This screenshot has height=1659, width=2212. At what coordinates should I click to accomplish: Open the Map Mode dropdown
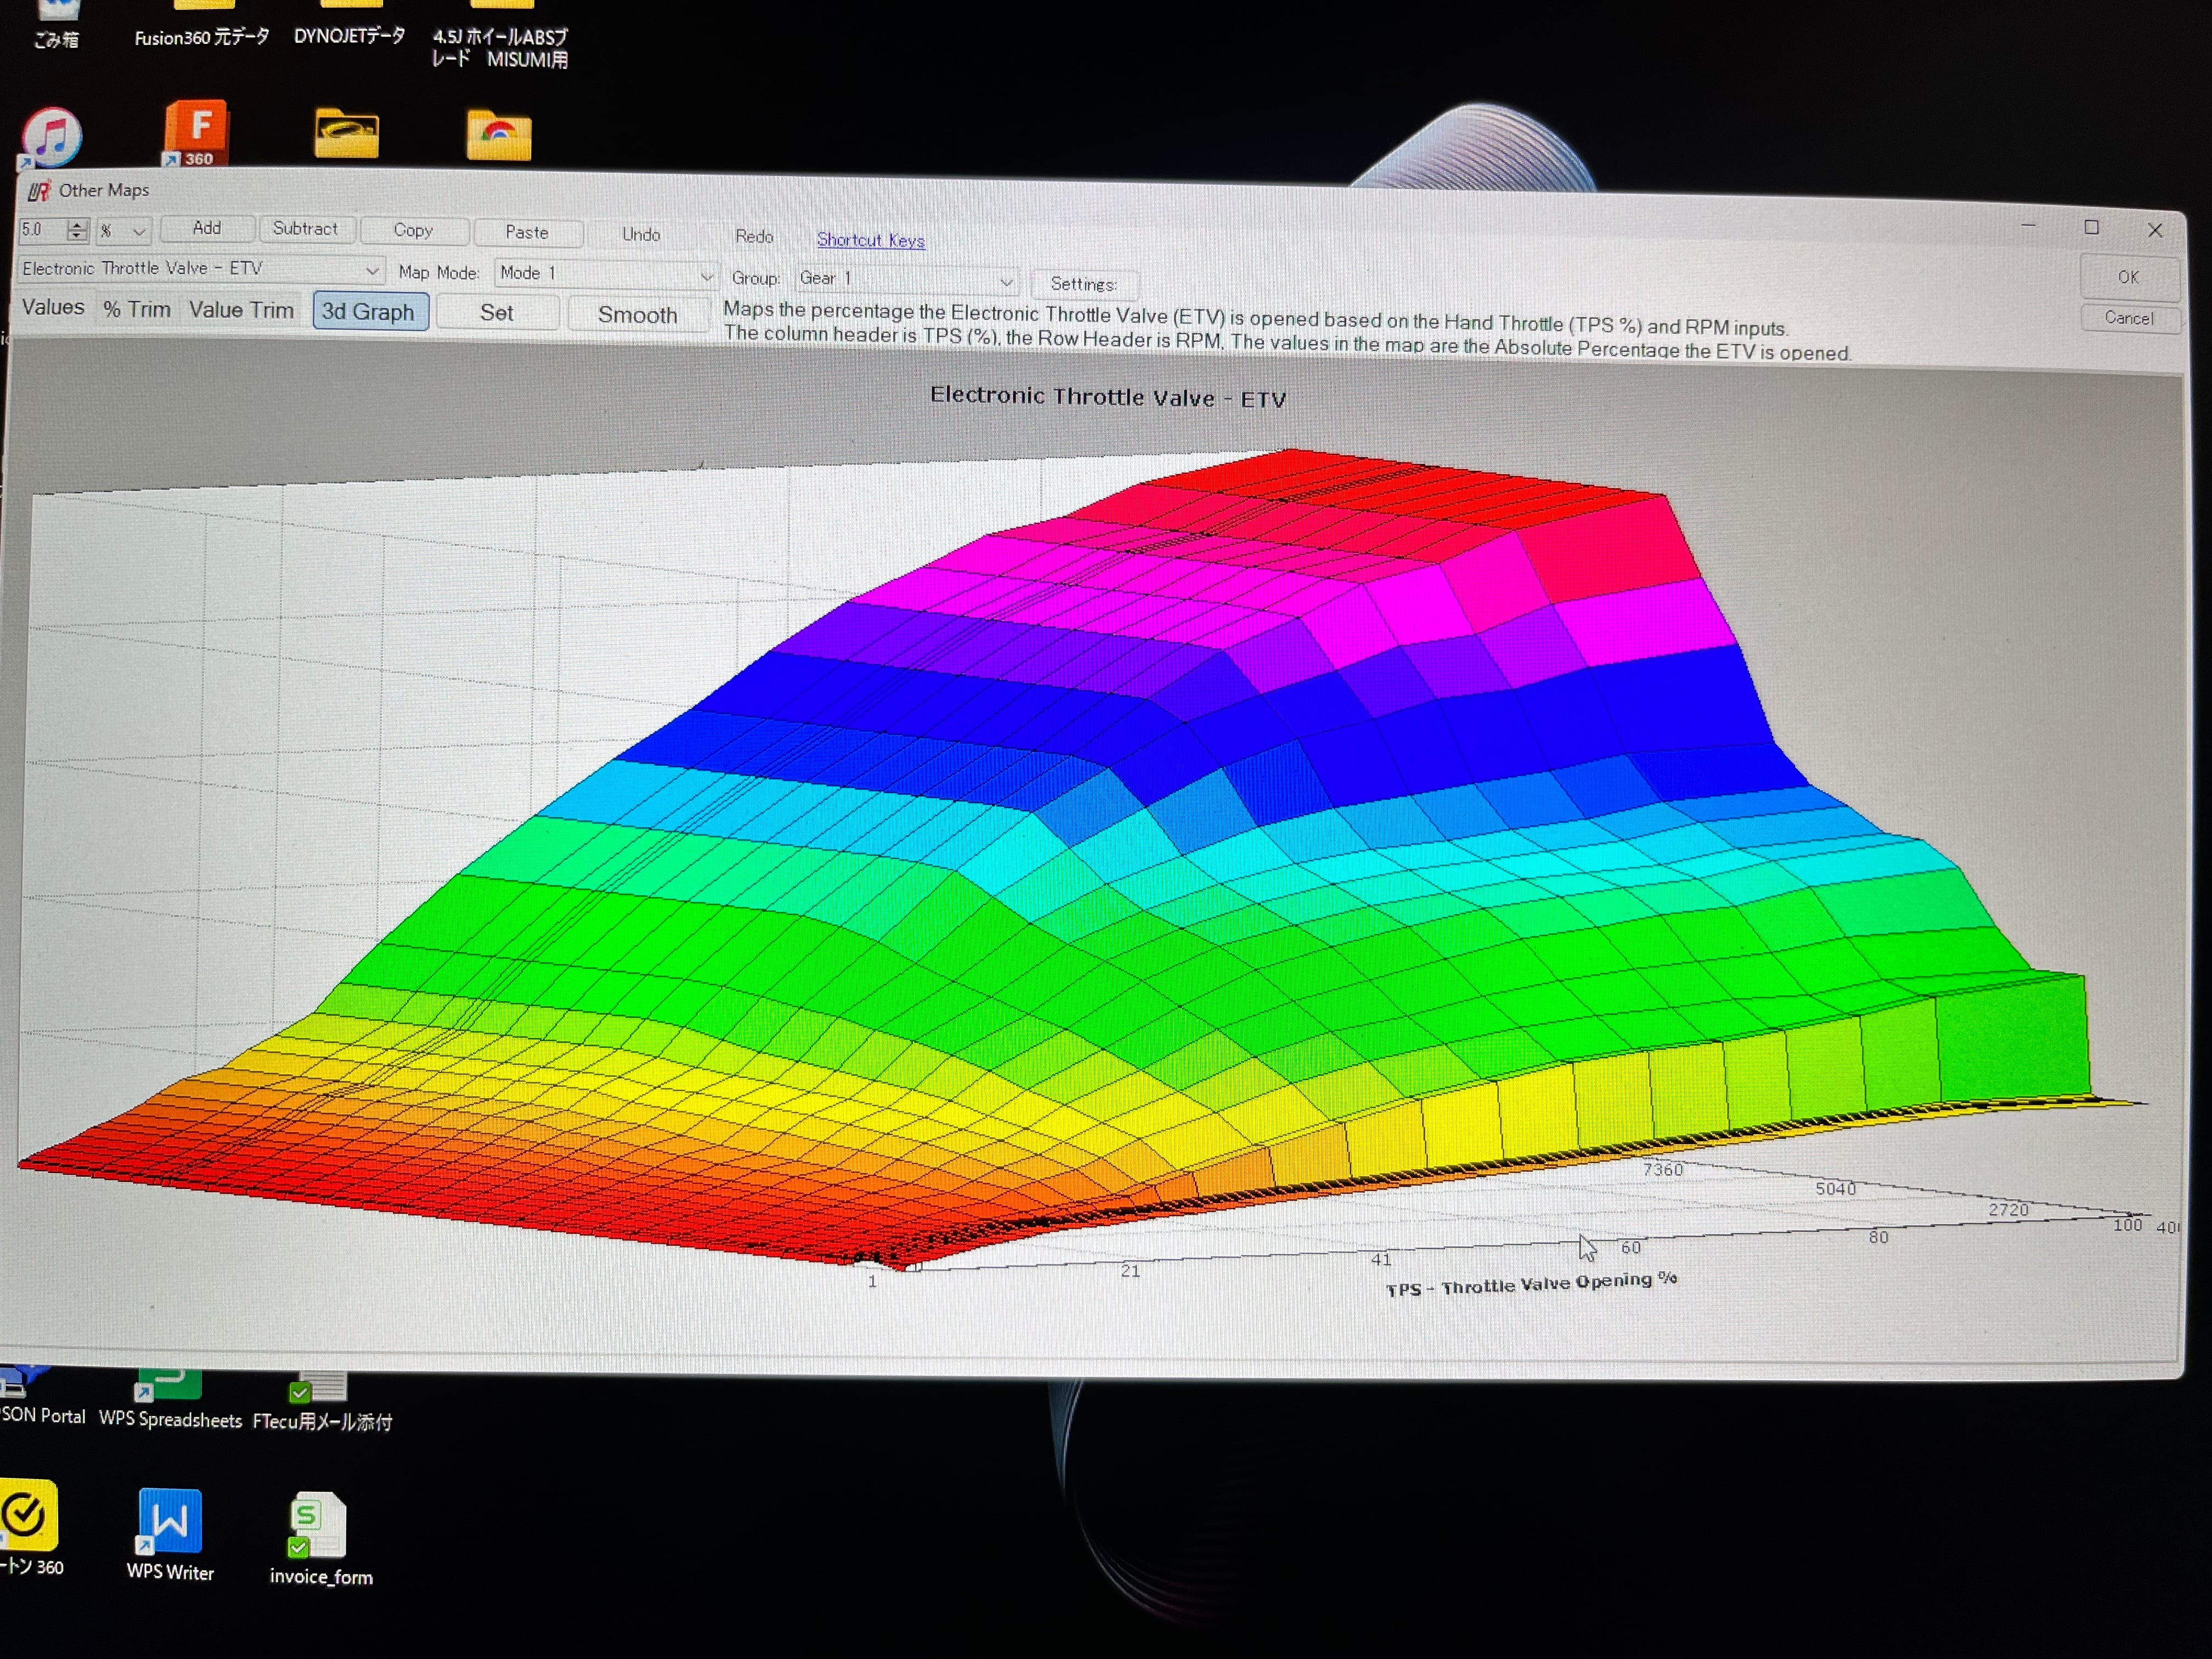point(705,275)
